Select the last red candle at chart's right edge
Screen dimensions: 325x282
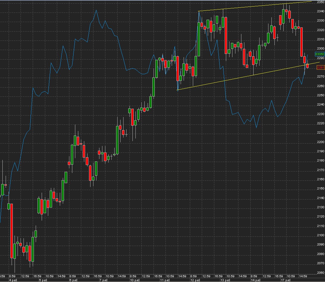point(307,66)
